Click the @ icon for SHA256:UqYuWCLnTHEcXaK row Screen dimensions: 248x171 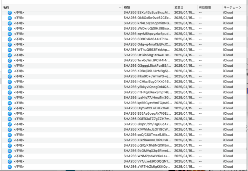[10, 108]
